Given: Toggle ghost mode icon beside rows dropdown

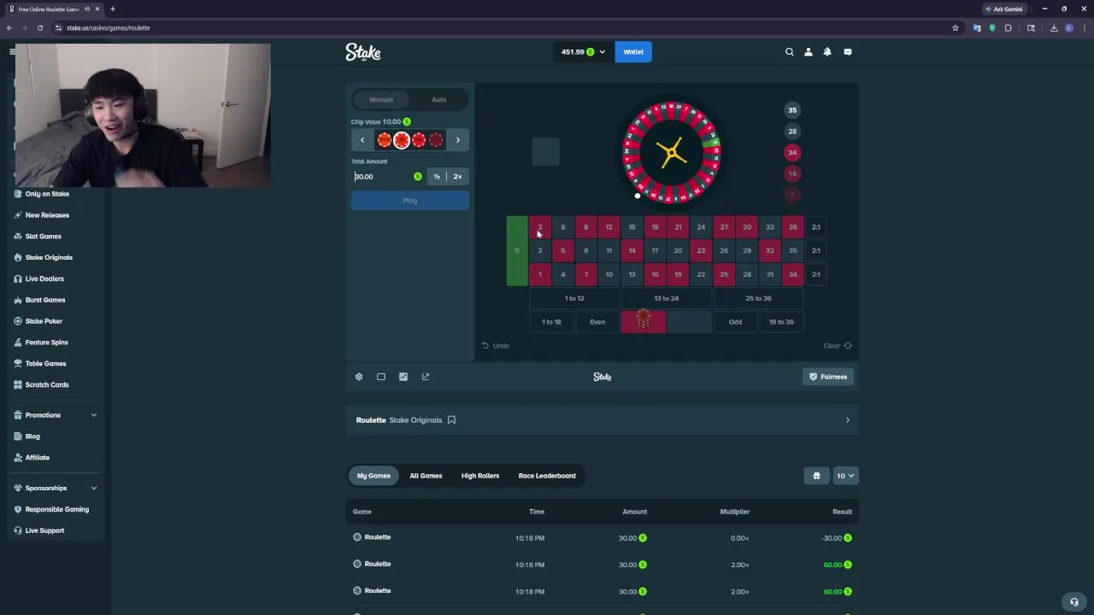Looking at the screenshot, I should 816,476.
